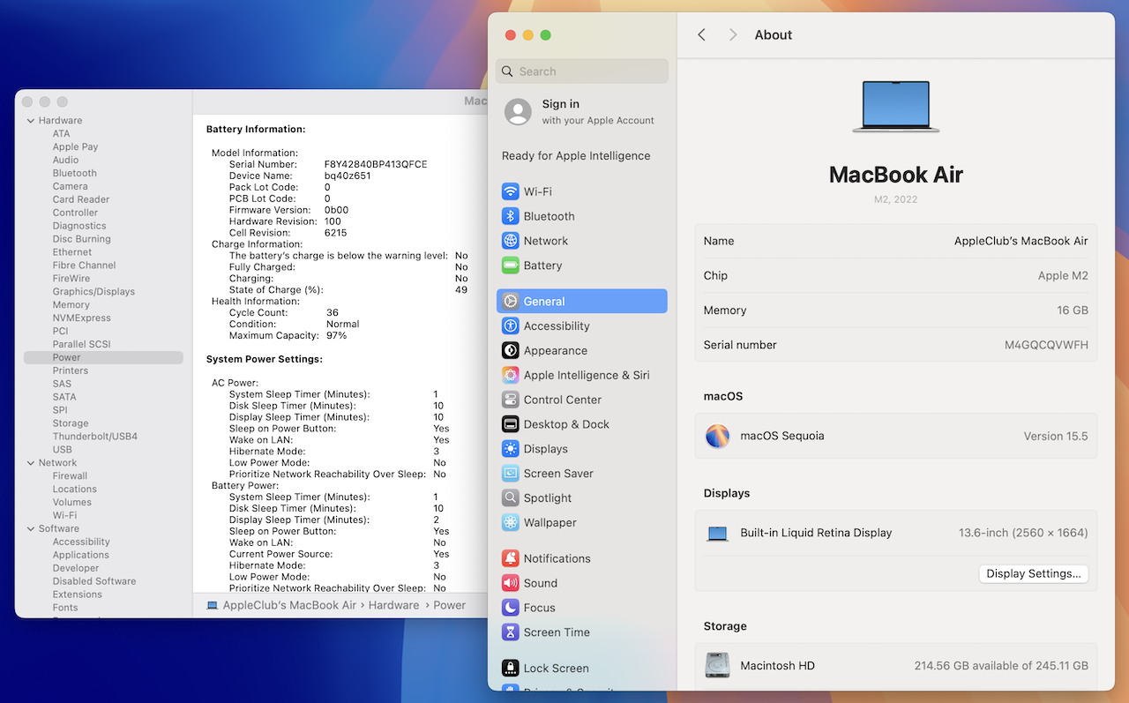The height and width of the screenshot is (703, 1129).
Task: Select Thunderbolt/USB4 in System Information sidebar
Action: (94, 436)
